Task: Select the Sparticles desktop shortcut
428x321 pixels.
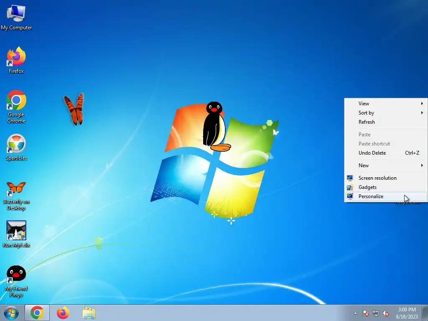Action: [16, 148]
